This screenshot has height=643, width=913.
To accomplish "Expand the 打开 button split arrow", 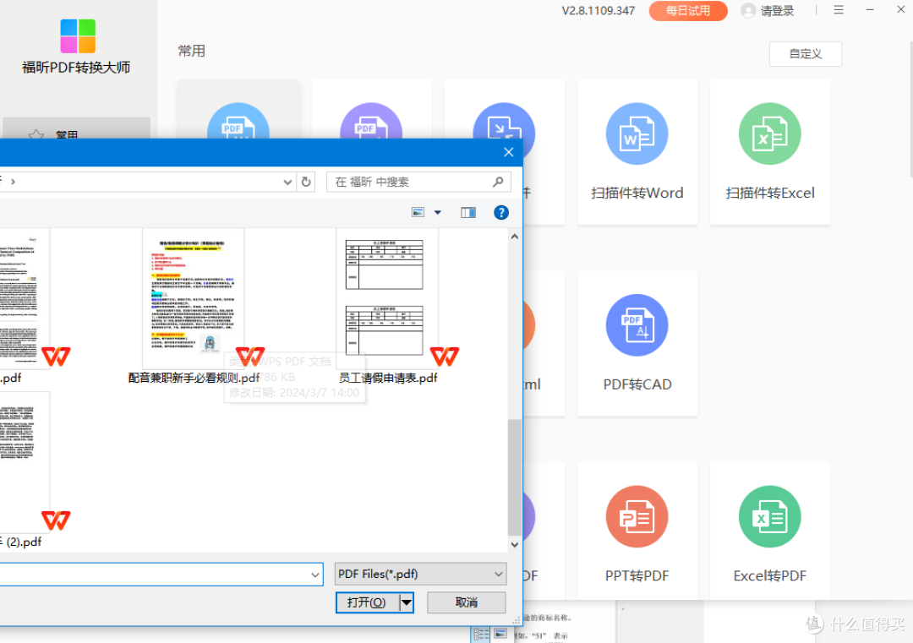I will 407,602.
